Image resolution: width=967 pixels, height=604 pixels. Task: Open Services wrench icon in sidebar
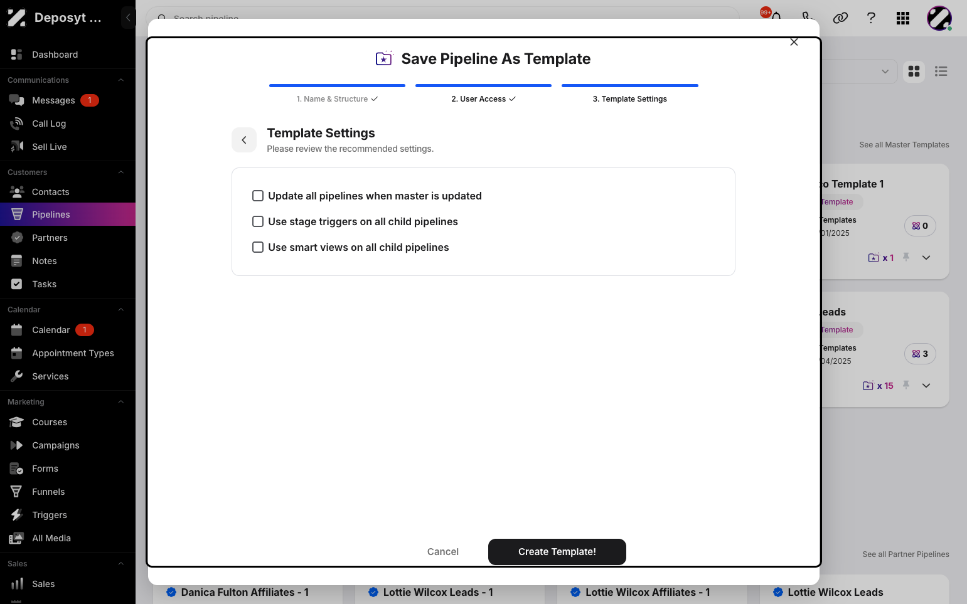(x=17, y=376)
